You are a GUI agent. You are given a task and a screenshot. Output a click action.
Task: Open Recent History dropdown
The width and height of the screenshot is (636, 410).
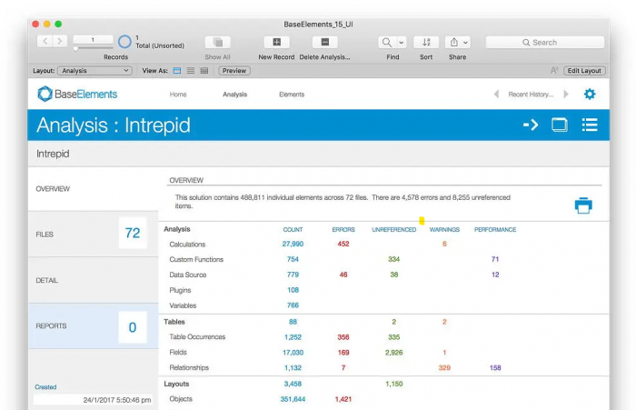[x=531, y=95]
